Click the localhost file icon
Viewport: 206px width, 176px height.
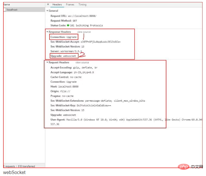click(x=5, y=10)
